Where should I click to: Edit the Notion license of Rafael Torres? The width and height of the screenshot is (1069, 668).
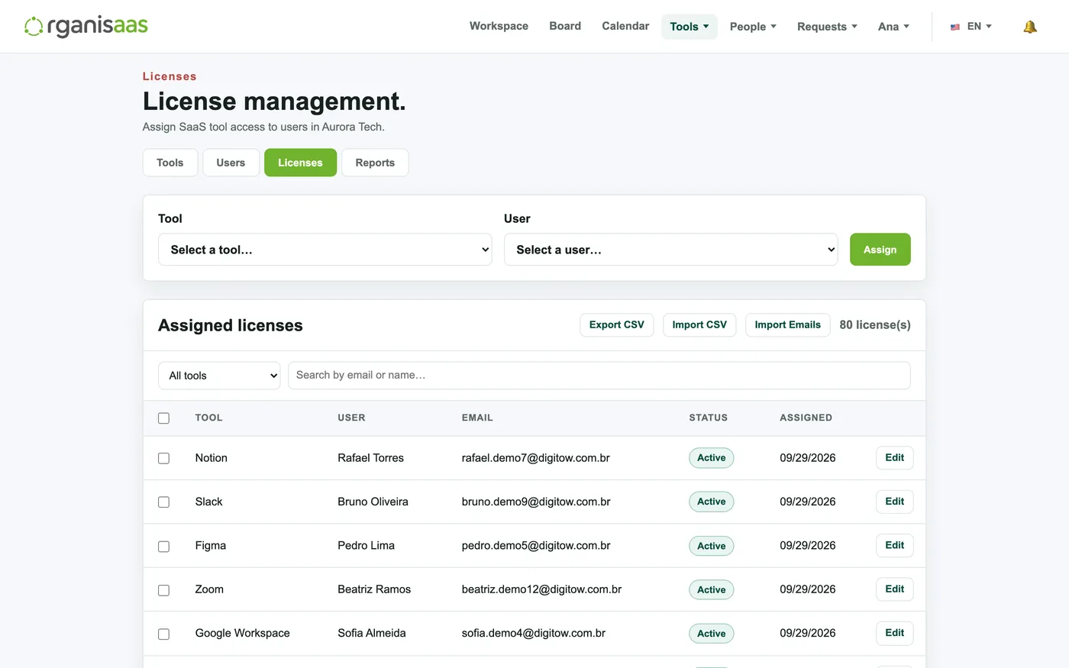click(894, 458)
